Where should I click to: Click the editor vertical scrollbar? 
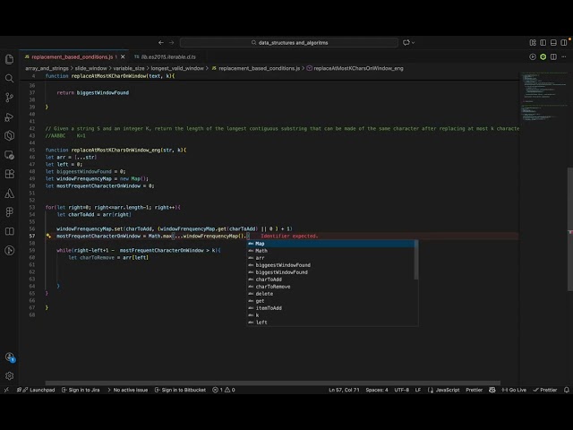click(570, 228)
